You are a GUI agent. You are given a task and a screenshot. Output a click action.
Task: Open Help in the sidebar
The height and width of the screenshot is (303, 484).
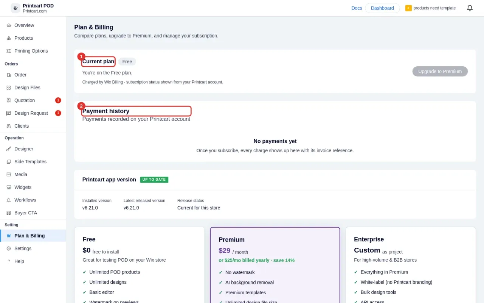[33, 261]
